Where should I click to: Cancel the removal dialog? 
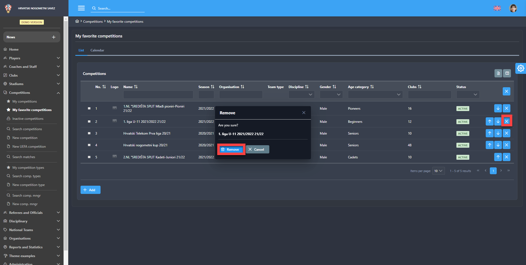tap(257, 149)
